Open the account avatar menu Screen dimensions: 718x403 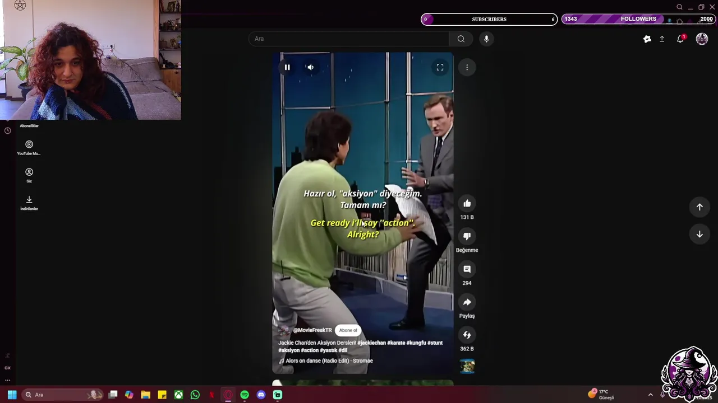[702, 39]
